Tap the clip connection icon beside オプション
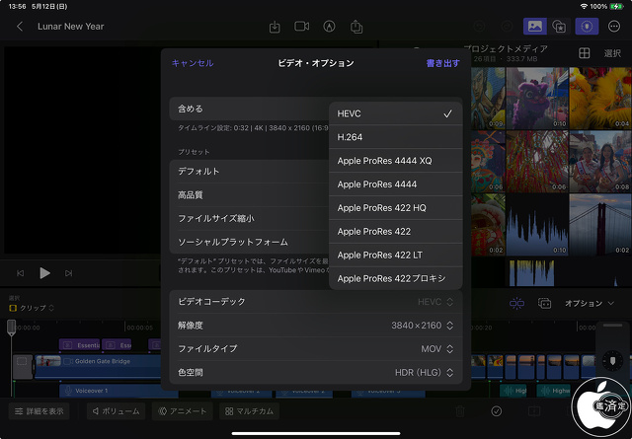The width and height of the screenshot is (632, 439). click(x=544, y=303)
